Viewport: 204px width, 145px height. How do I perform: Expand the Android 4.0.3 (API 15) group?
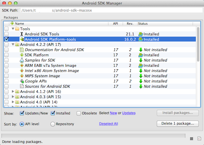pyautogui.click(x=13, y=97)
